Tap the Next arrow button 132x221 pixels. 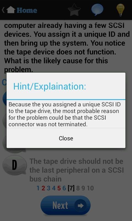[x=65, y=205]
